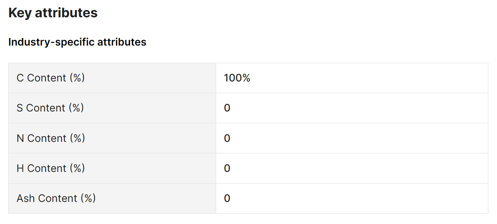
Task: Click the letter C in C Content
Action: click(x=20, y=78)
